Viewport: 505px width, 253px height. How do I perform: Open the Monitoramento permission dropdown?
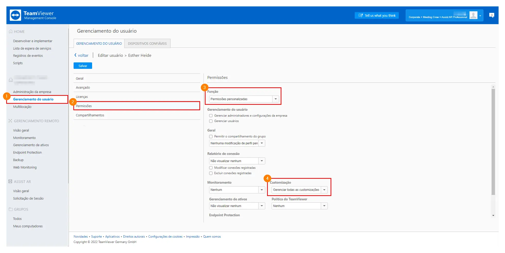click(x=237, y=190)
